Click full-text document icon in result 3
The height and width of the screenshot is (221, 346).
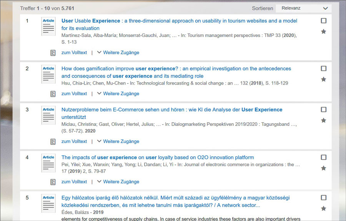53,141
